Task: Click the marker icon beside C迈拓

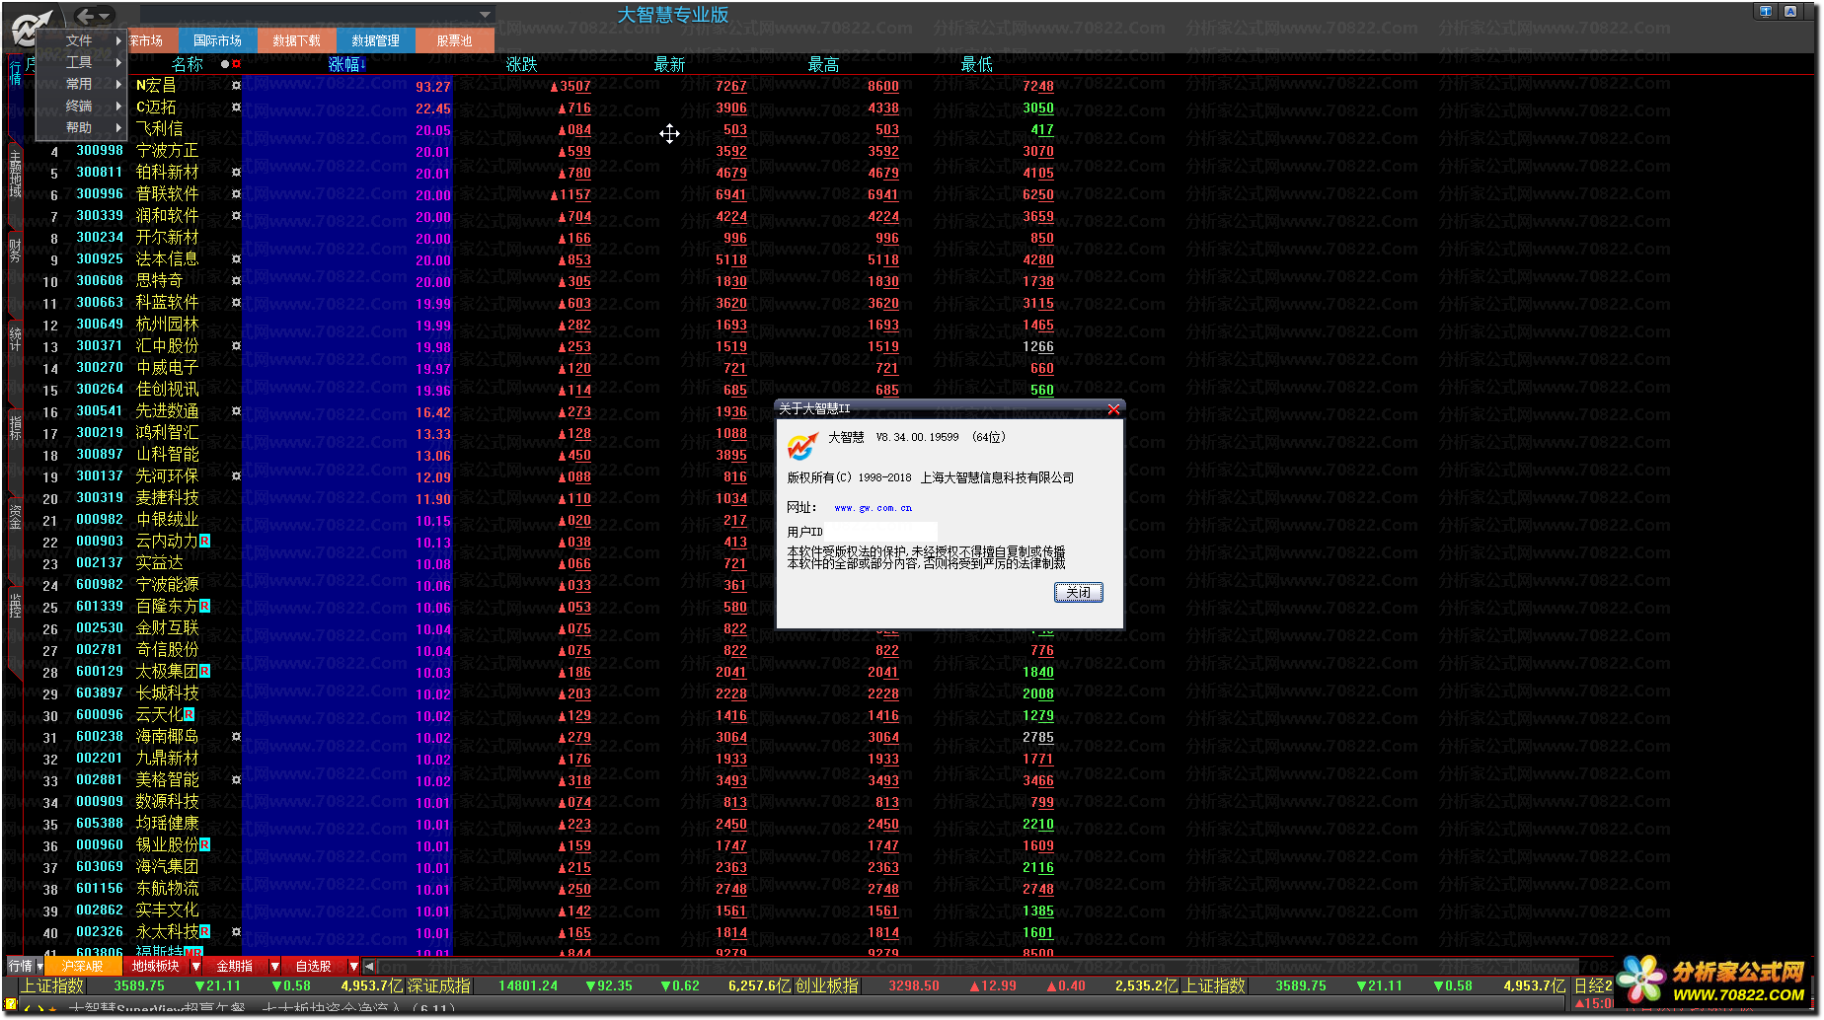Action: click(236, 108)
